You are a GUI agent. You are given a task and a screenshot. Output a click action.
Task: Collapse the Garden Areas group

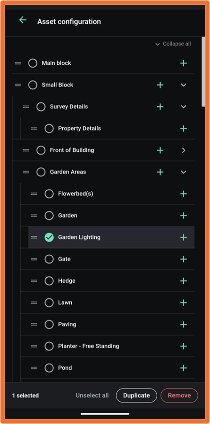click(x=184, y=172)
